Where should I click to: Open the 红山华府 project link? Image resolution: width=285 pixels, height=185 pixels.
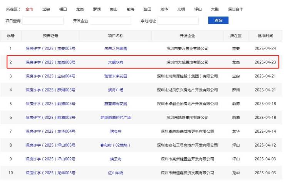[x=116, y=173]
